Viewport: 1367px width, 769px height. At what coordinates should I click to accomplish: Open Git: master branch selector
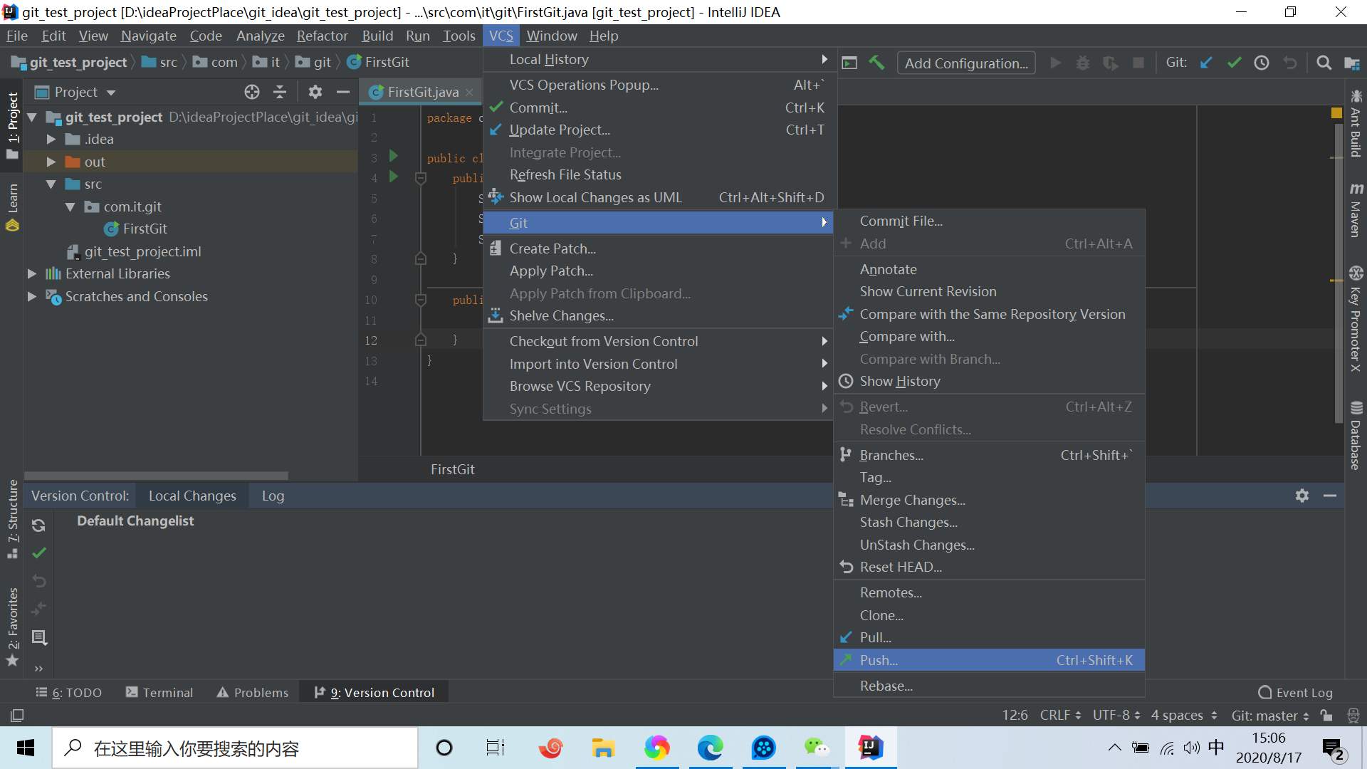click(1270, 715)
